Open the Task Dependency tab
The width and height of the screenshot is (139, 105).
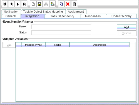62,16
